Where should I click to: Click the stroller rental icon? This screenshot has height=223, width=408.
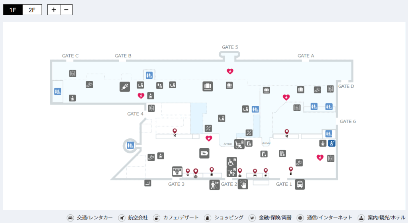(x=231, y=172)
